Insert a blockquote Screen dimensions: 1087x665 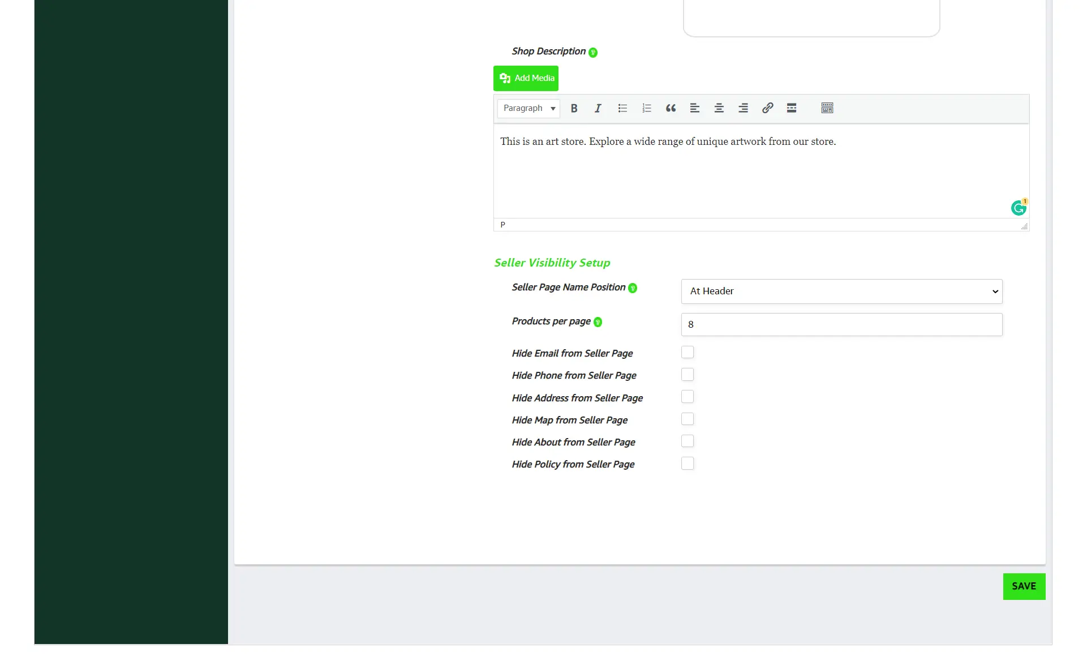671,108
